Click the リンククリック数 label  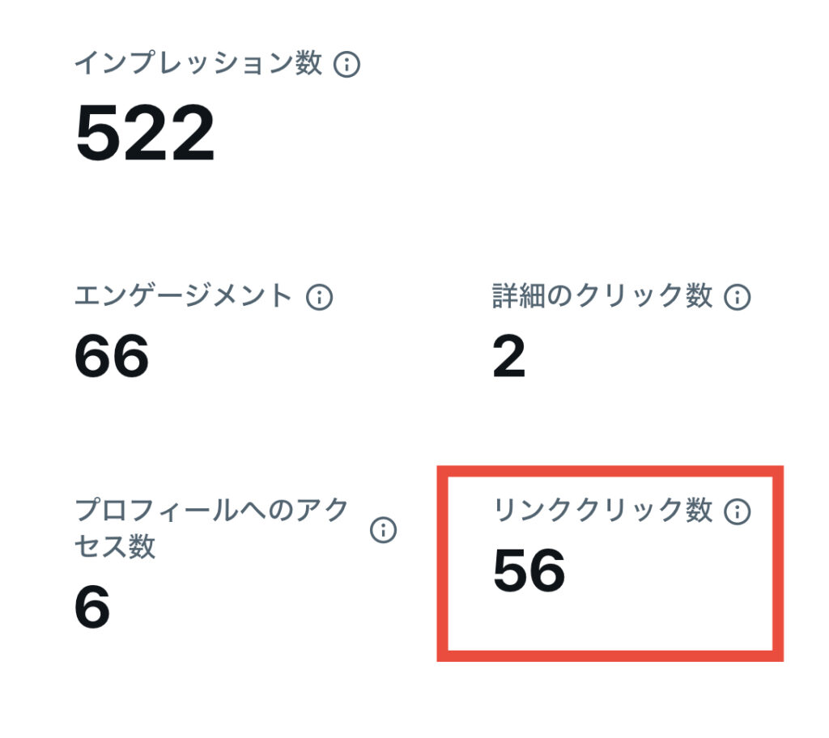coord(602,511)
